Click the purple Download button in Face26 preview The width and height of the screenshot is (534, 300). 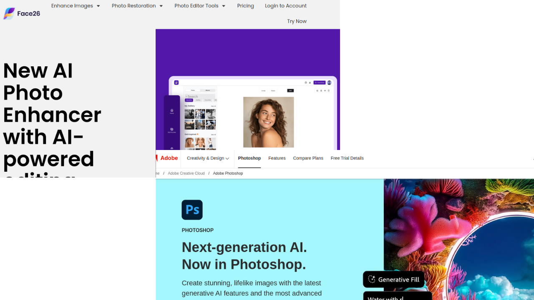(319, 82)
